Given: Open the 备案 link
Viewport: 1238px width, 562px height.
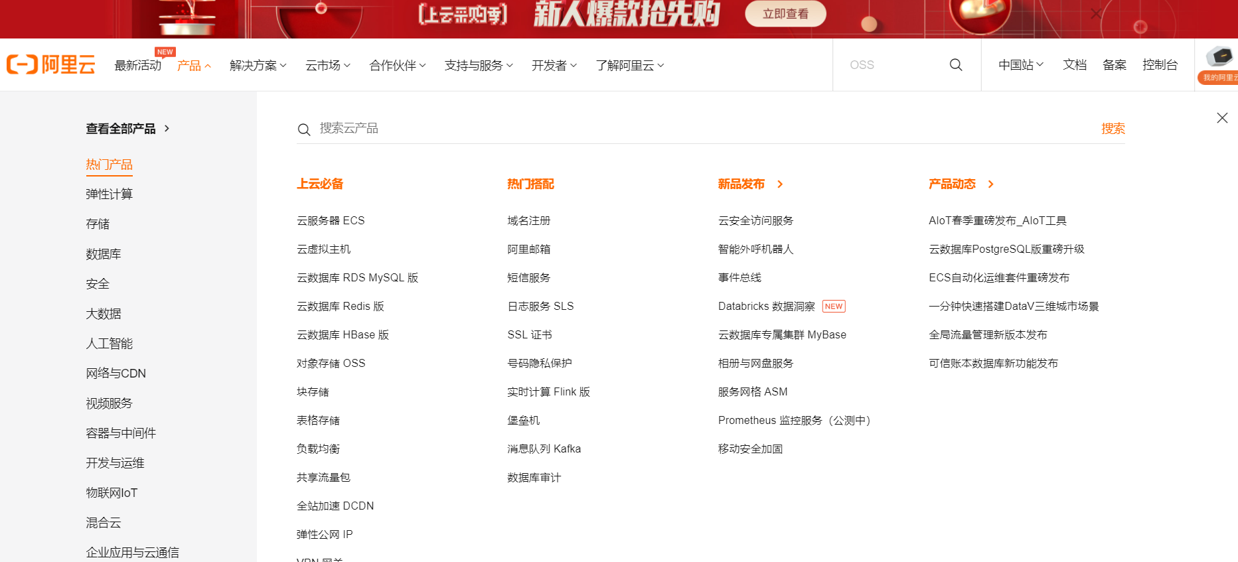Looking at the screenshot, I should (x=1115, y=64).
